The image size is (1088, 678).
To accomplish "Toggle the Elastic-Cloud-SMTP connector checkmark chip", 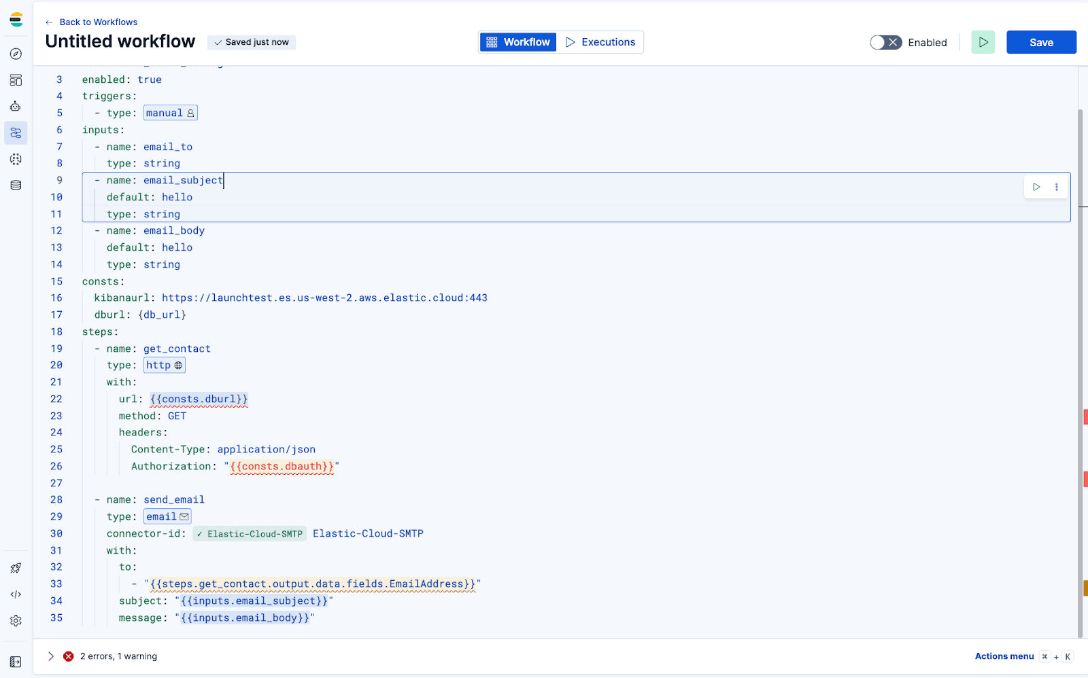I will pos(249,533).
